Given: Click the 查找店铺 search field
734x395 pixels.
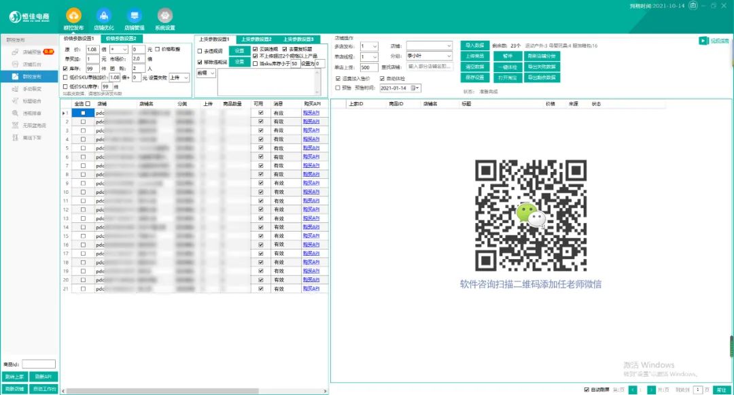Looking at the screenshot, I should click(x=430, y=67).
